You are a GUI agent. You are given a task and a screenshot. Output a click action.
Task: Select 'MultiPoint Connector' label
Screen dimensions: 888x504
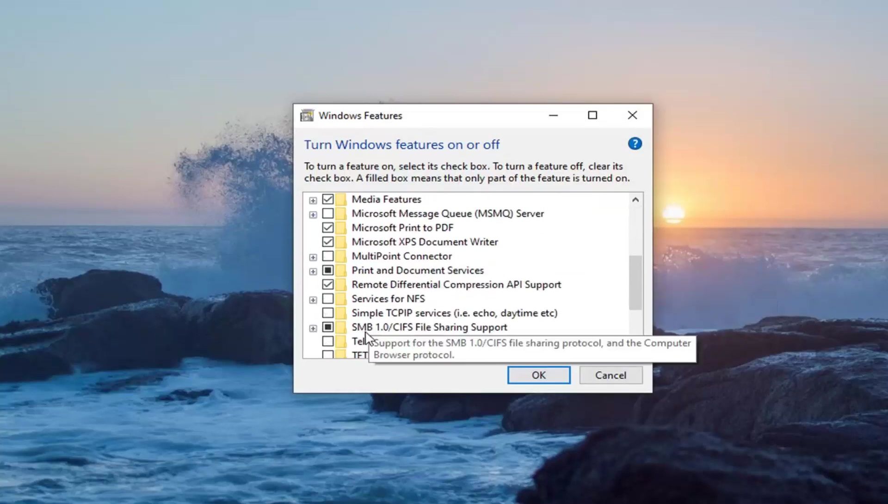pyautogui.click(x=401, y=256)
